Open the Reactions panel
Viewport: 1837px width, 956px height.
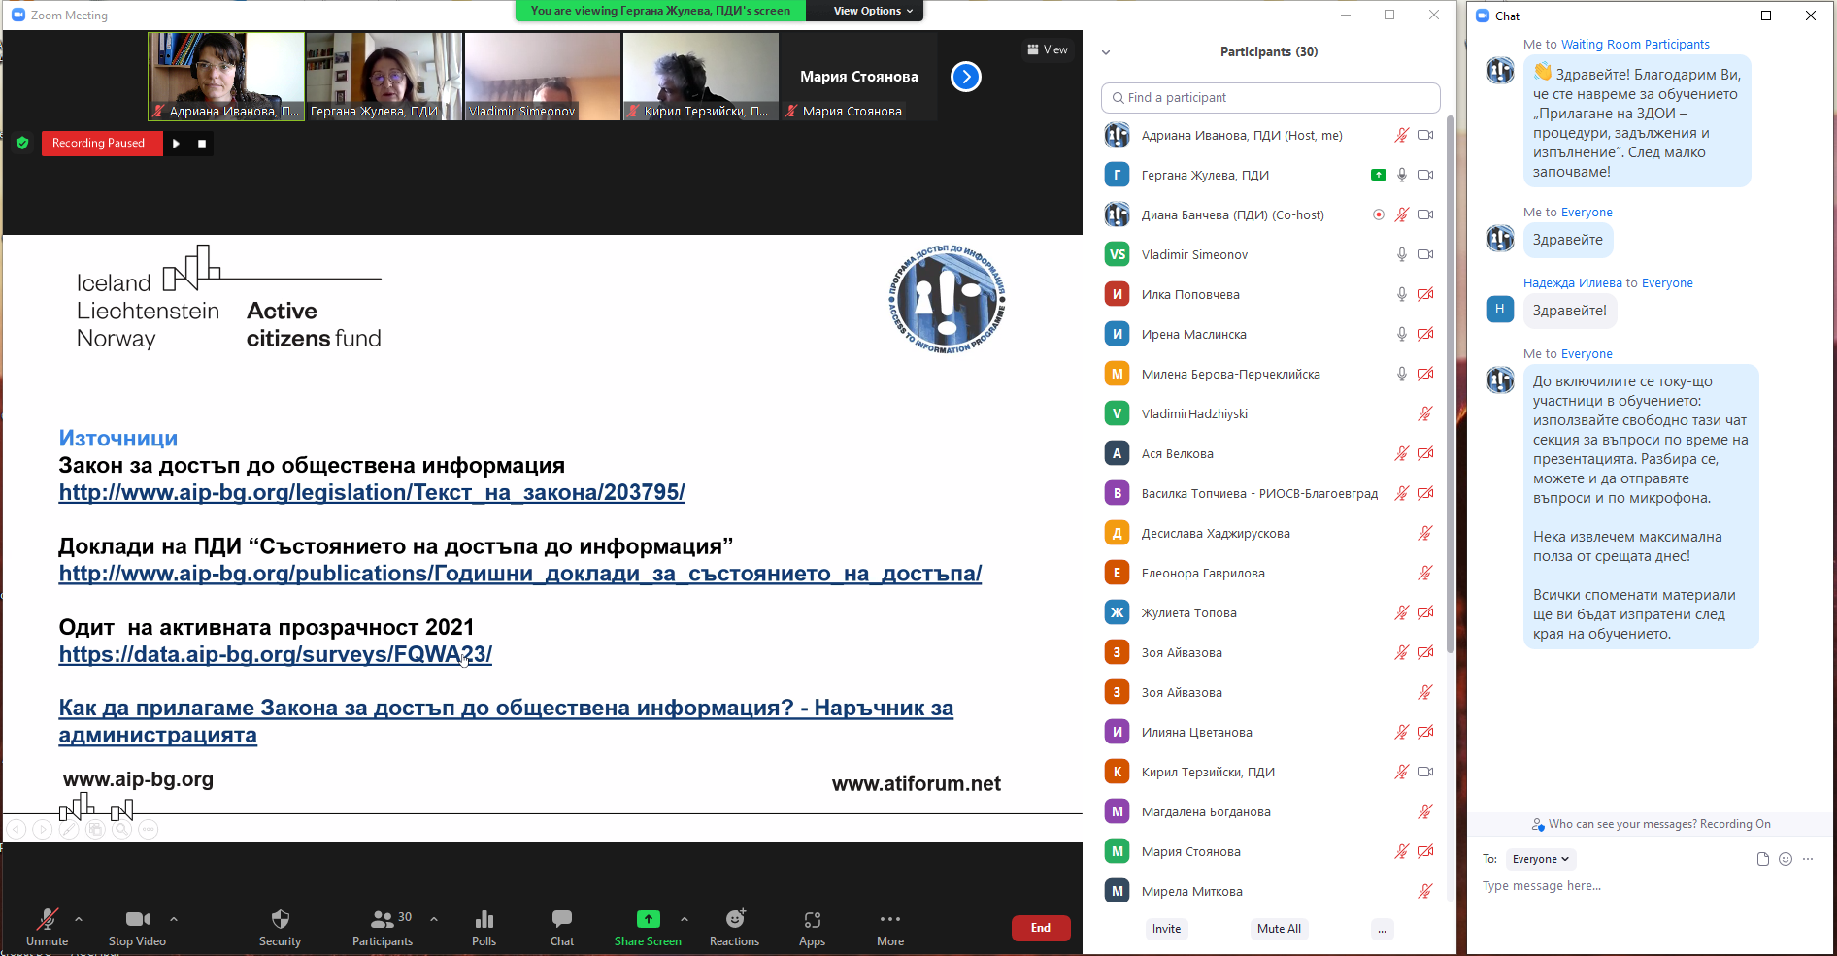(734, 925)
